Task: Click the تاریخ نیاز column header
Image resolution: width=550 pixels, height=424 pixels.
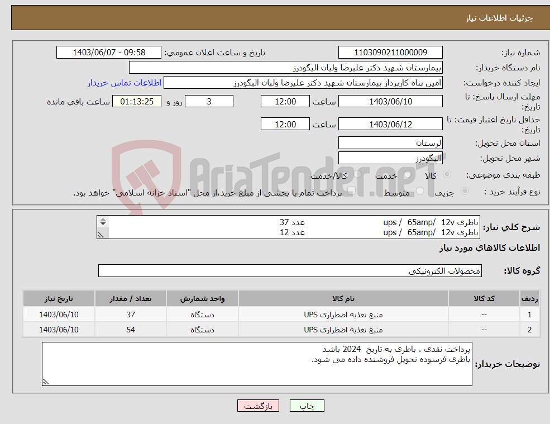Action: click(59, 298)
